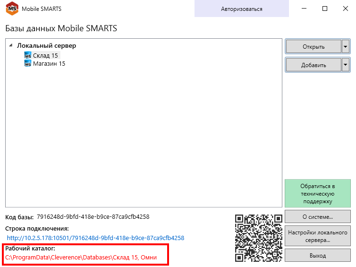Select the Склад 15 database
The height and width of the screenshot is (267, 356).
(x=45, y=55)
